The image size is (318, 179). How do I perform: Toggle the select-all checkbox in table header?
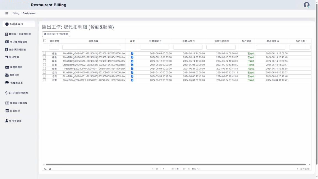(x=45, y=41)
